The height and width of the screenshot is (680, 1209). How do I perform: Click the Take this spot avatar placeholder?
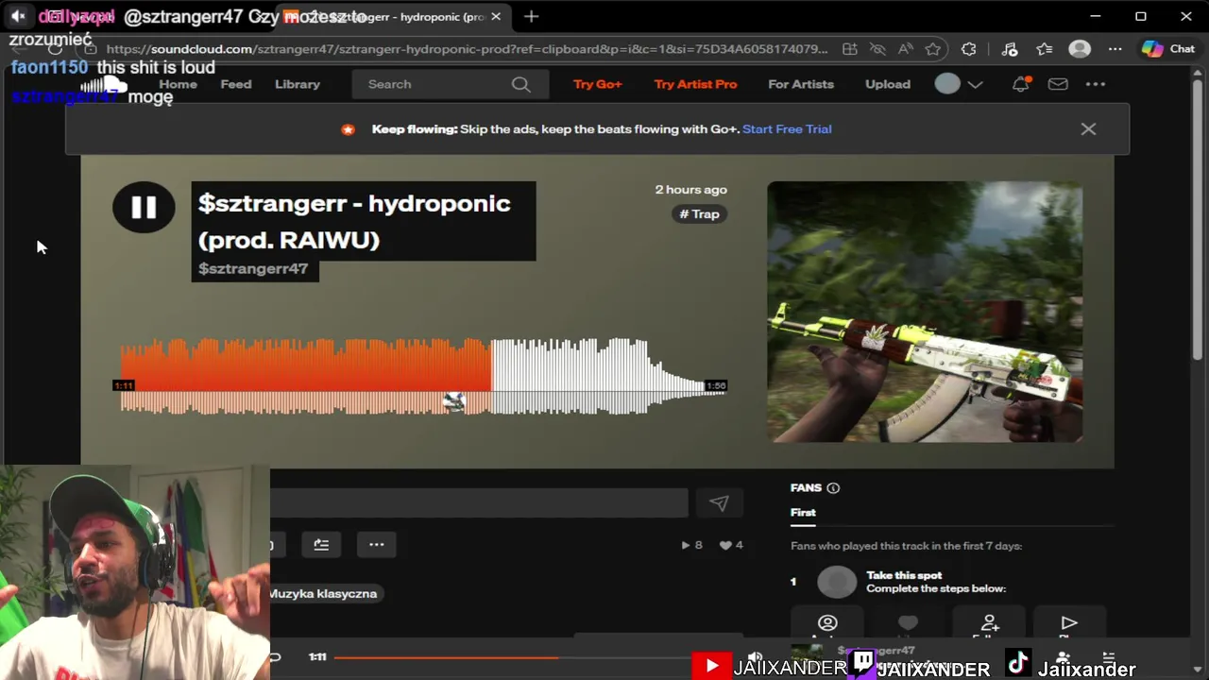[837, 582]
